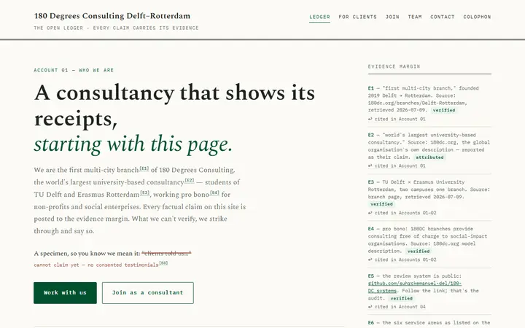Follow E3 cited in Accounts 01-02 backlink
Screen dimensions: 525x328
click(x=402, y=213)
